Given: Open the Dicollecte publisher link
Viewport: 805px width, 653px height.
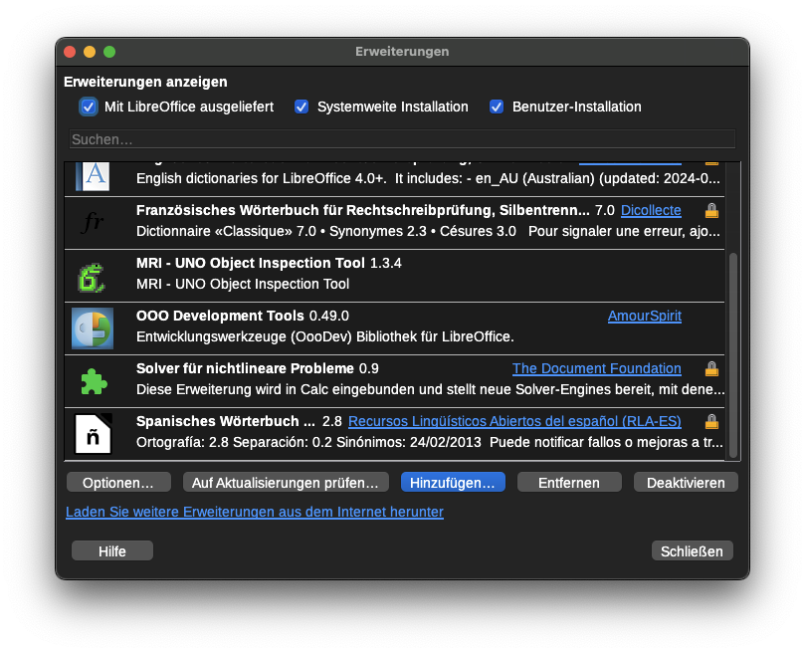Looking at the screenshot, I should (651, 211).
